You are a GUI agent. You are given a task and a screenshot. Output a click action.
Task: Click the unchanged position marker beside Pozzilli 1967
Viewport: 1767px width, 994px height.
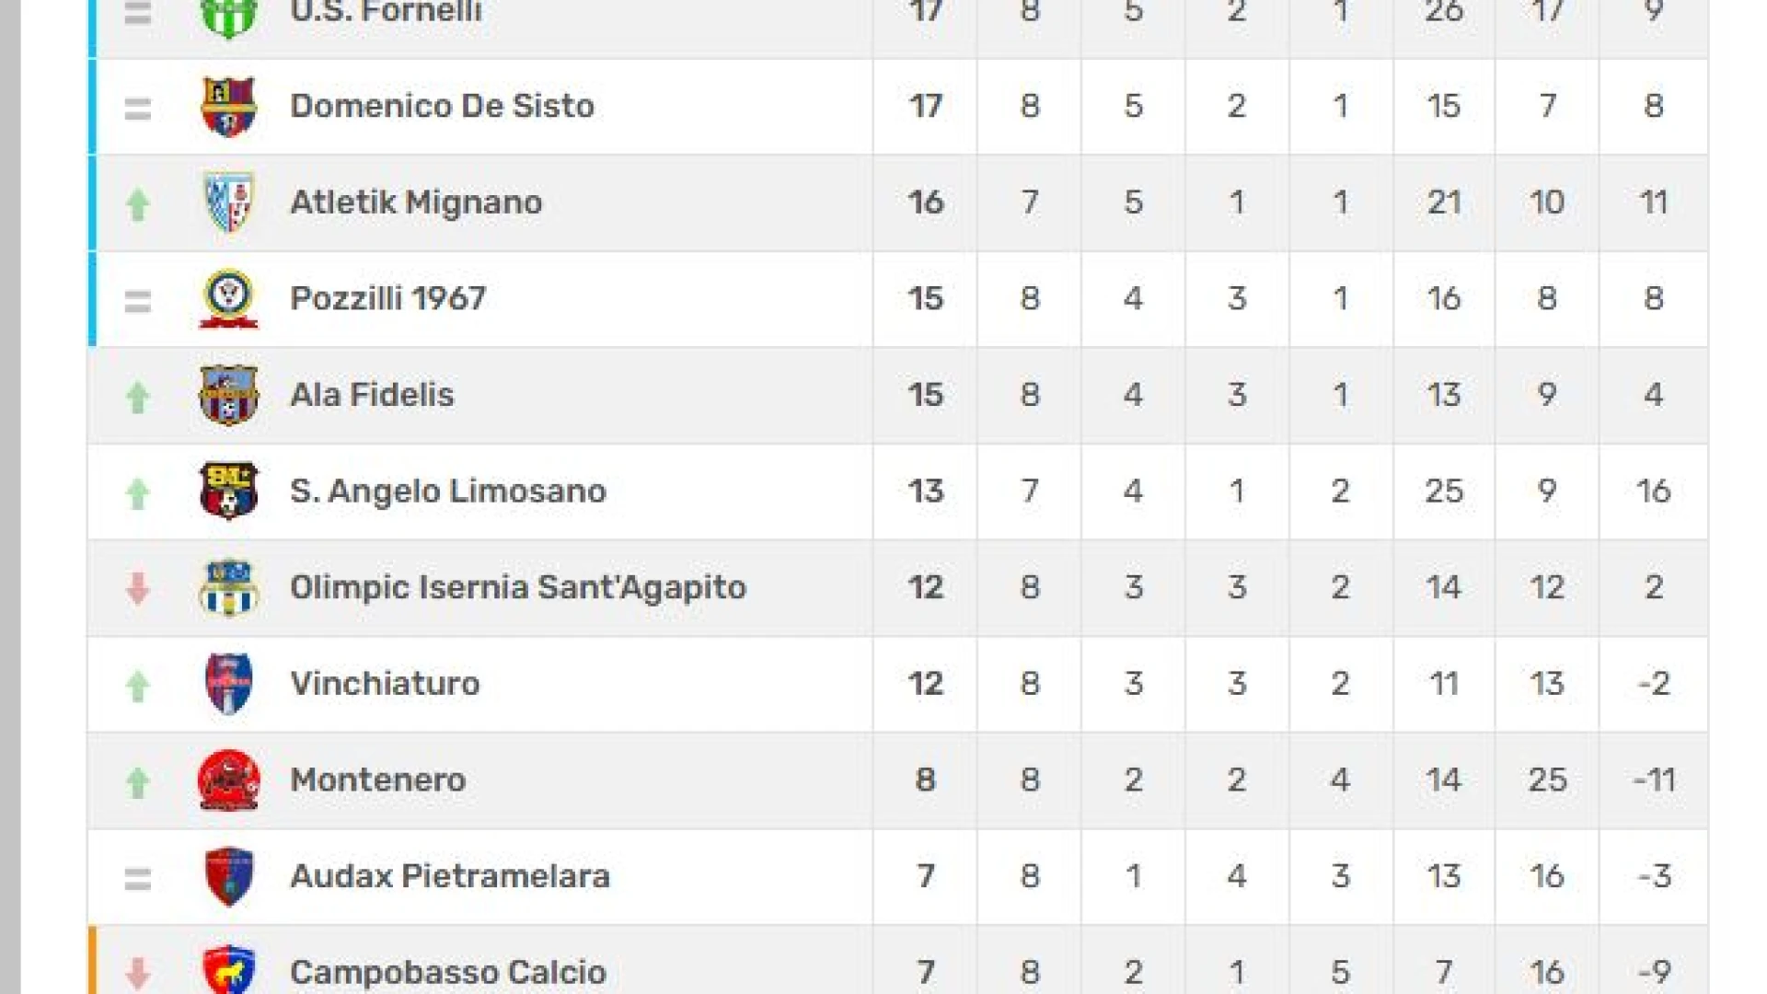click(x=138, y=301)
